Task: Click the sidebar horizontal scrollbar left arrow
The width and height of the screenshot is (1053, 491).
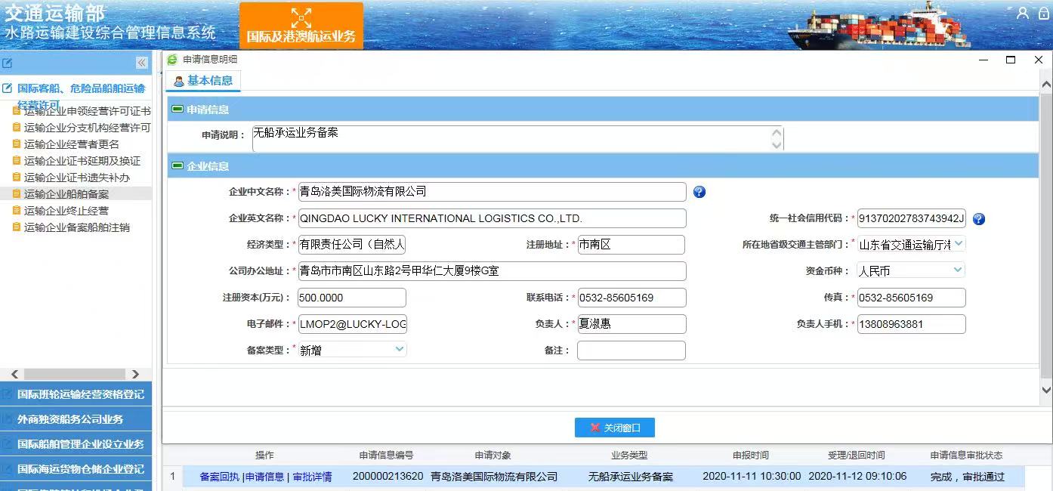Action: click(14, 374)
